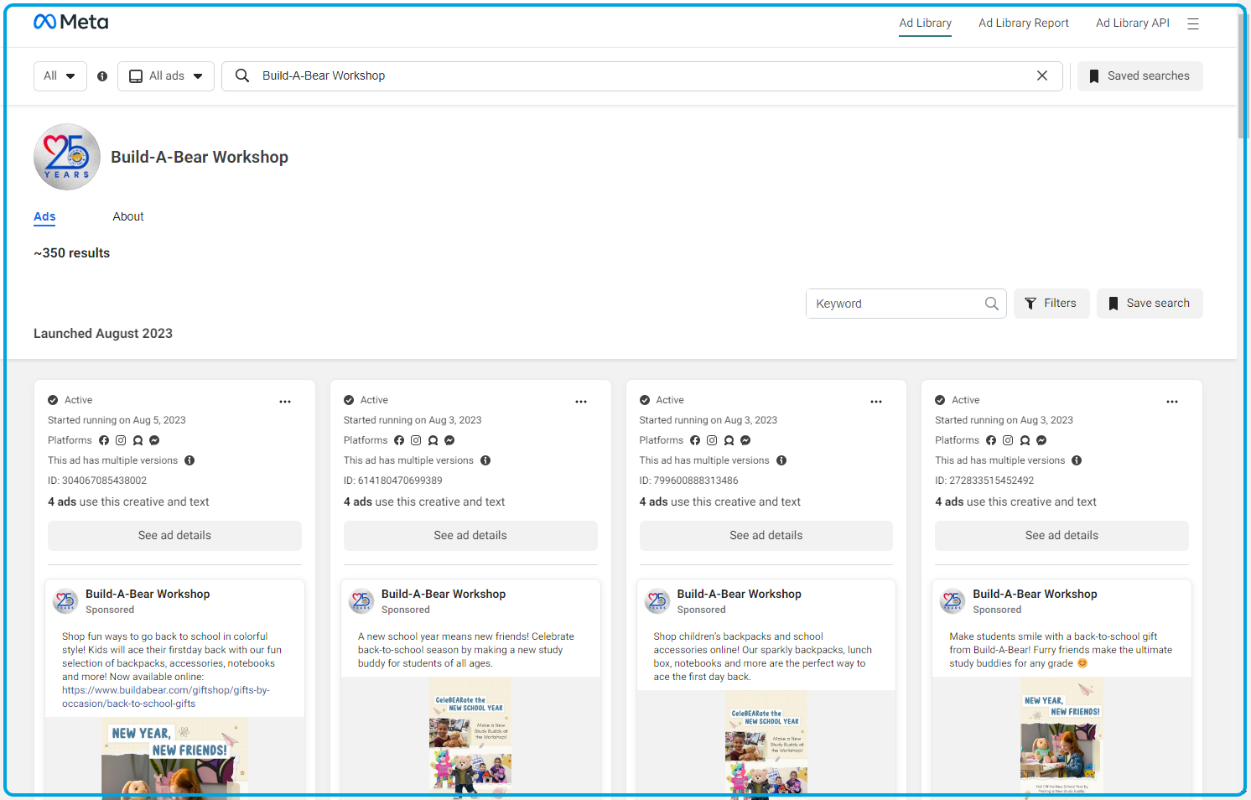Click Audience Network icon on ad 799600888313486

pyautogui.click(x=729, y=440)
